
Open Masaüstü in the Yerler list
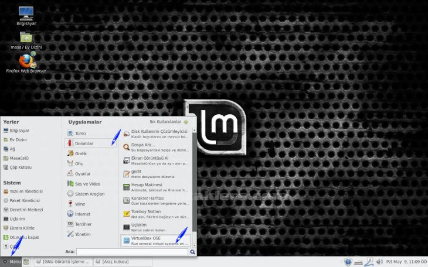(16, 158)
